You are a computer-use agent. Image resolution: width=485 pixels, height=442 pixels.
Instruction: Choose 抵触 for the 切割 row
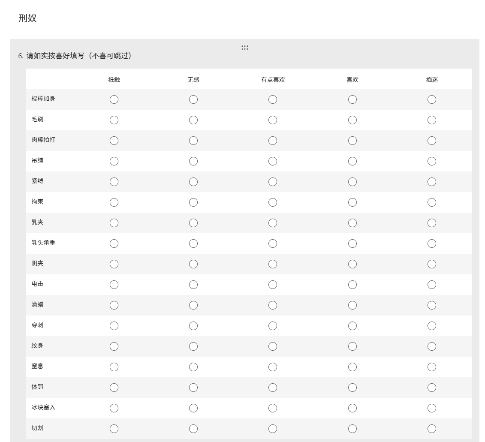pos(114,429)
